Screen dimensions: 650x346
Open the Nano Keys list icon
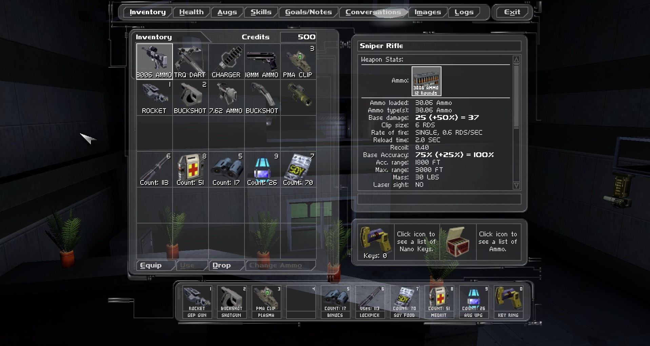point(376,241)
